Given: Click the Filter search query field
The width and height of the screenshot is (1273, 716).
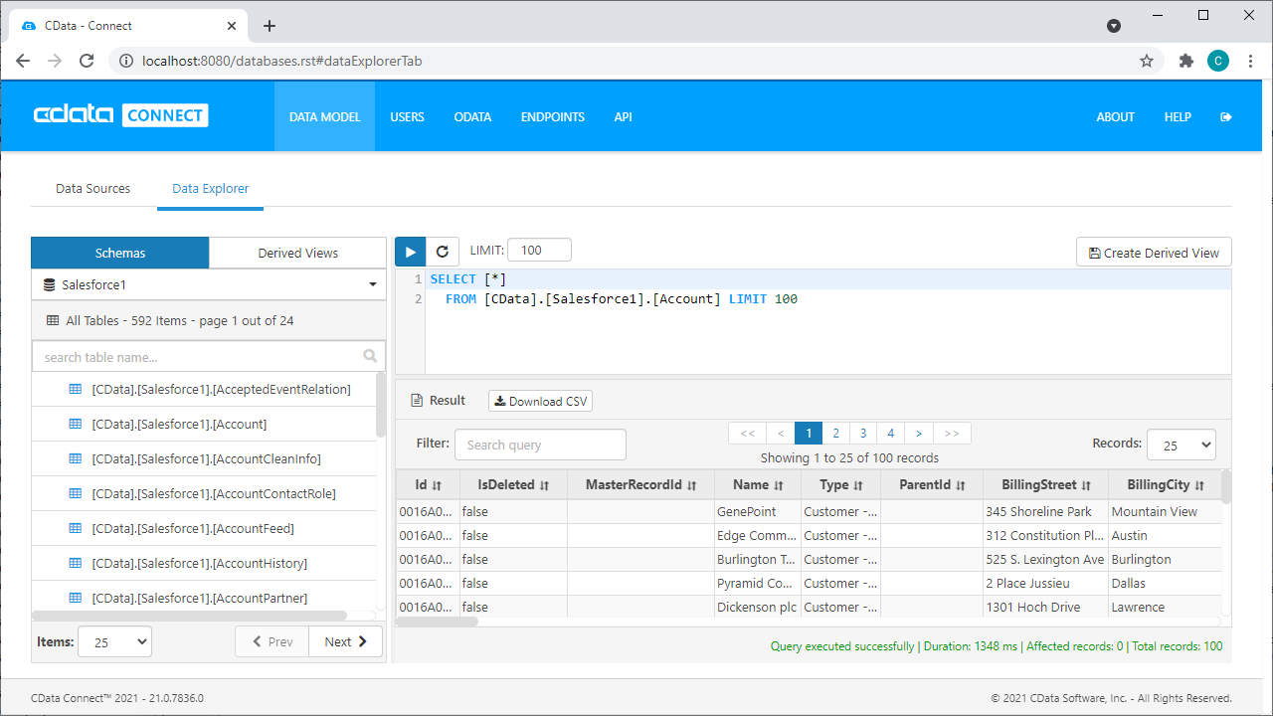Looking at the screenshot, I should click(540, 445).
